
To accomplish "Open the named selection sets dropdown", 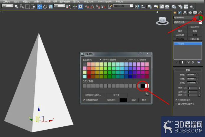I will (123, 6).
